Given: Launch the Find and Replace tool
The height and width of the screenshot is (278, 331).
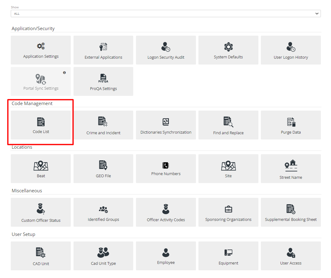Looking at the screenshot, I should (228, 125).
